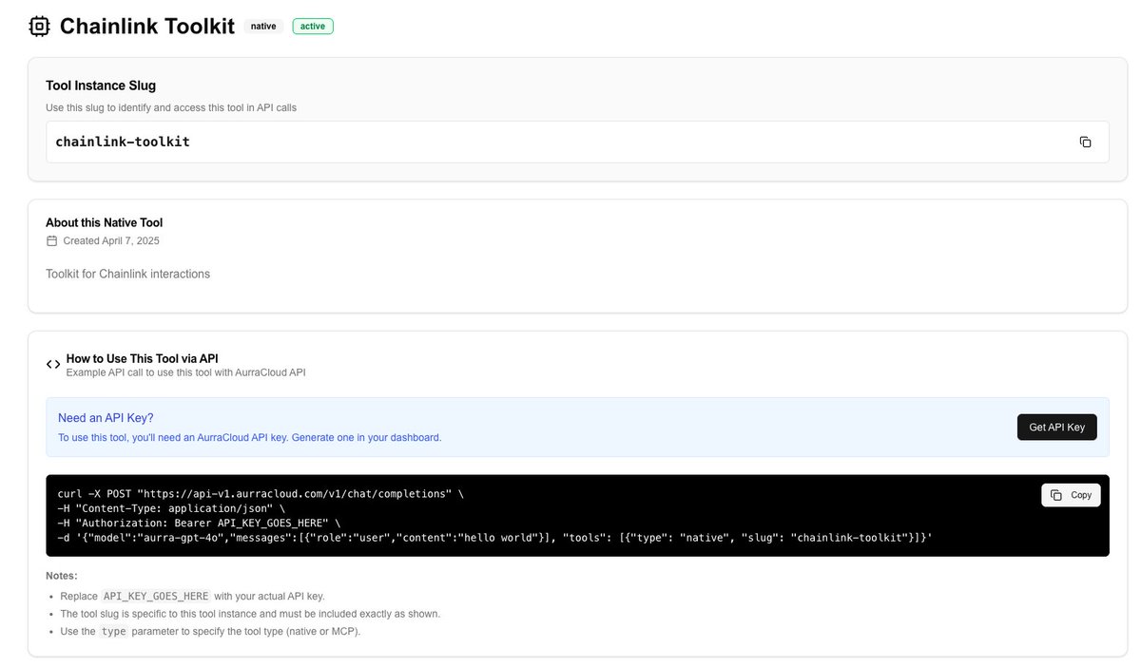This screenshot has width=1141, height=667.
Task: Click 'Example API call' subtitle text
Action: point(186,372)
